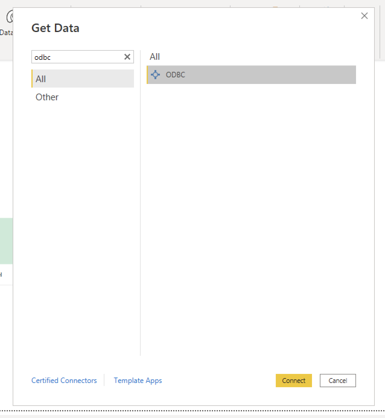Screen dimensions: 385x418
Task: Click the All heading above results
Action: point(155,56)
